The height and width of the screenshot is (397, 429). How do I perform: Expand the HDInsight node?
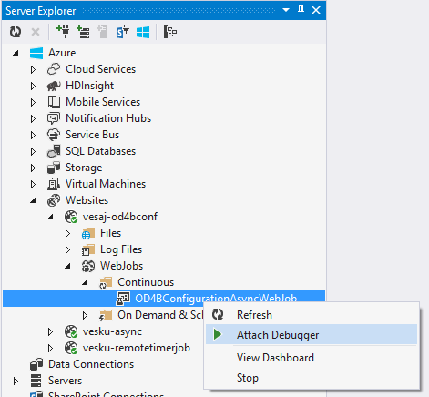tap(33, 86)
